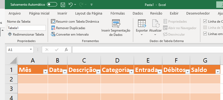223x100 pixels.
Task: Open the Fórmulas ribbon tab
Action: [118, 13]
